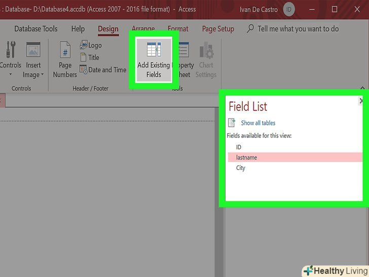Maximize the Access window

pos(335,10)
